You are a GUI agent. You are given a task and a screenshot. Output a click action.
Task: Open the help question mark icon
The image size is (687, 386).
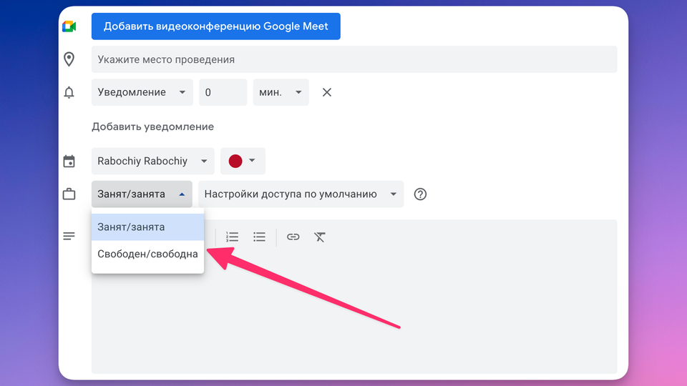click(420, 194)
